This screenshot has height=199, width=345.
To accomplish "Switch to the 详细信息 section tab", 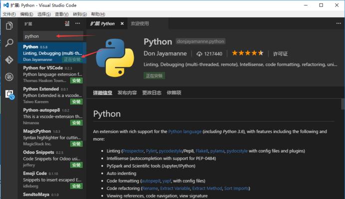I will click(x=103, y=93).
